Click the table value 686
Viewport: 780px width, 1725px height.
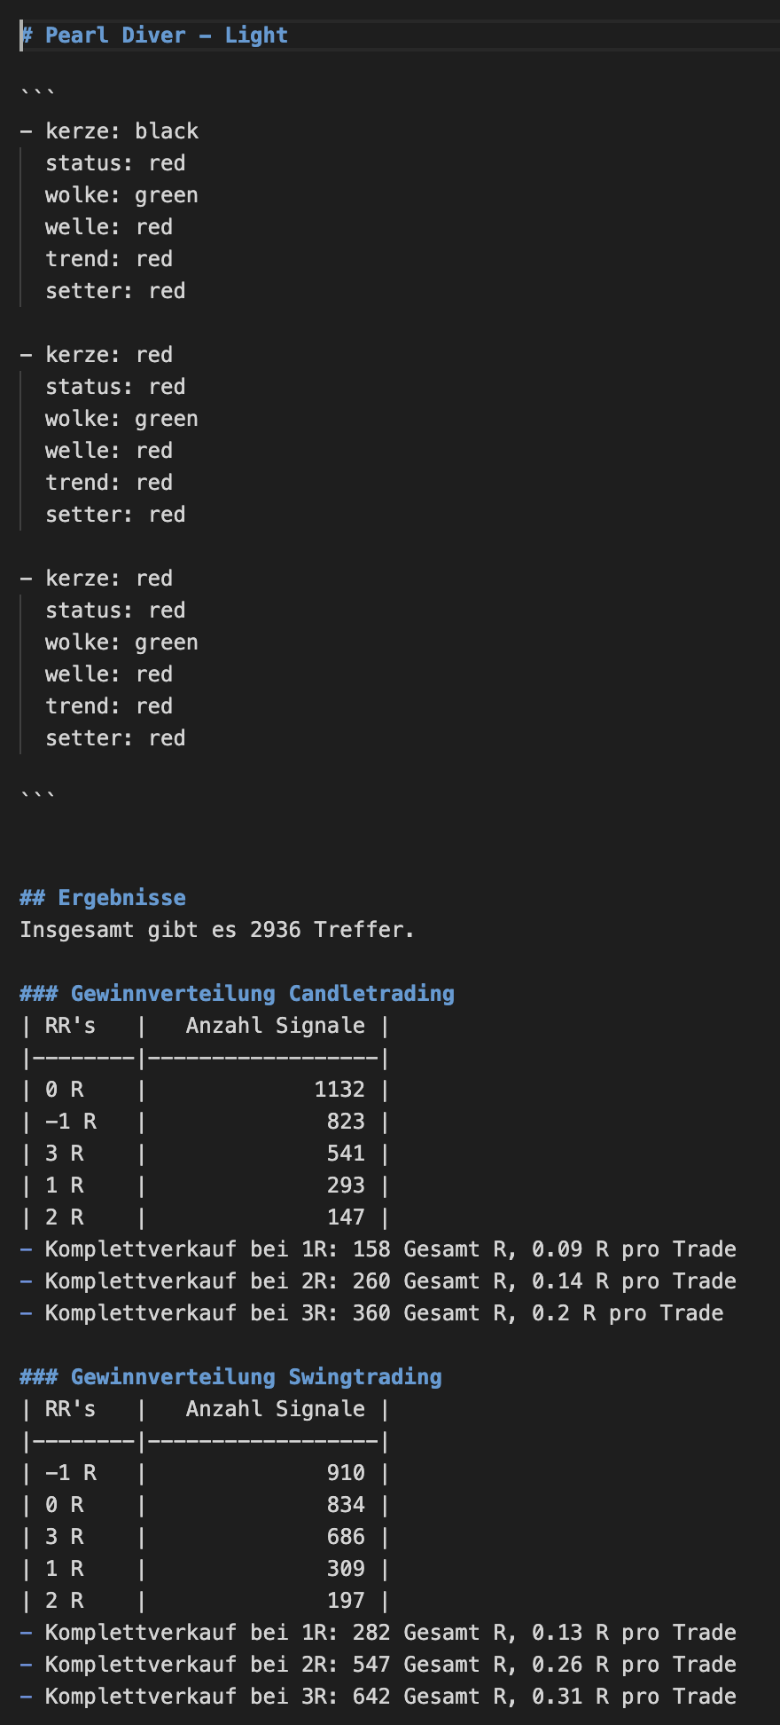pos(346,1537)
